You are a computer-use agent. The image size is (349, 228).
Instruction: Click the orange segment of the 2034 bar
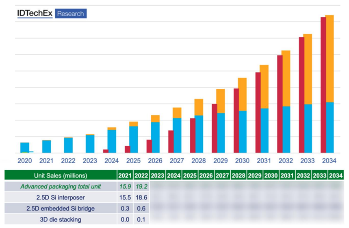click(x=329, y=58)
